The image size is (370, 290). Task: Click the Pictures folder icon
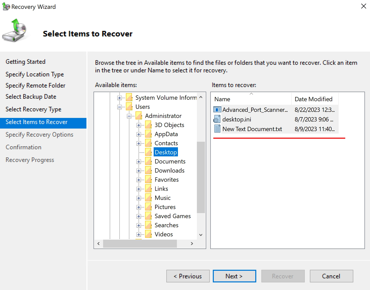pyautogui.click(x=148, y=207)
